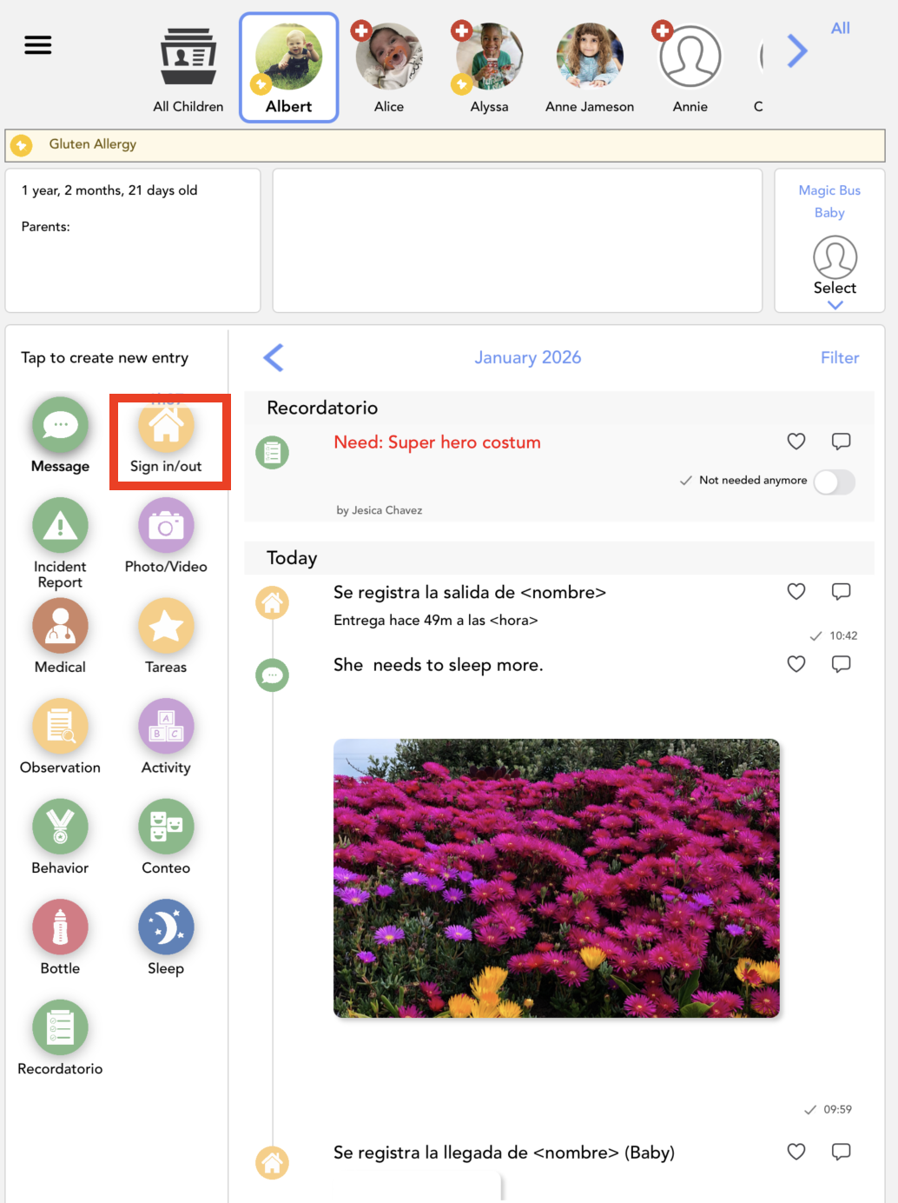The height and width of the screenshot is (1203, 898).
Task: Toggle Not needed anymore switch
Action: pos(835,482)
